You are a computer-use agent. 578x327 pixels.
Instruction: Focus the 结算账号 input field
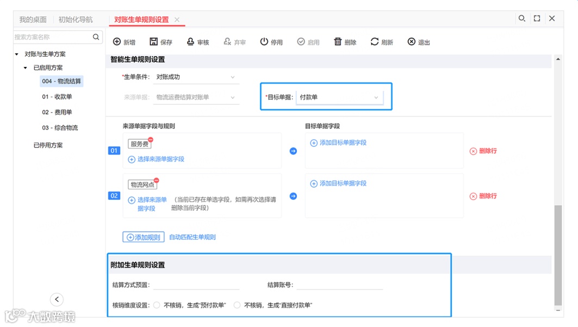[339, 285]
